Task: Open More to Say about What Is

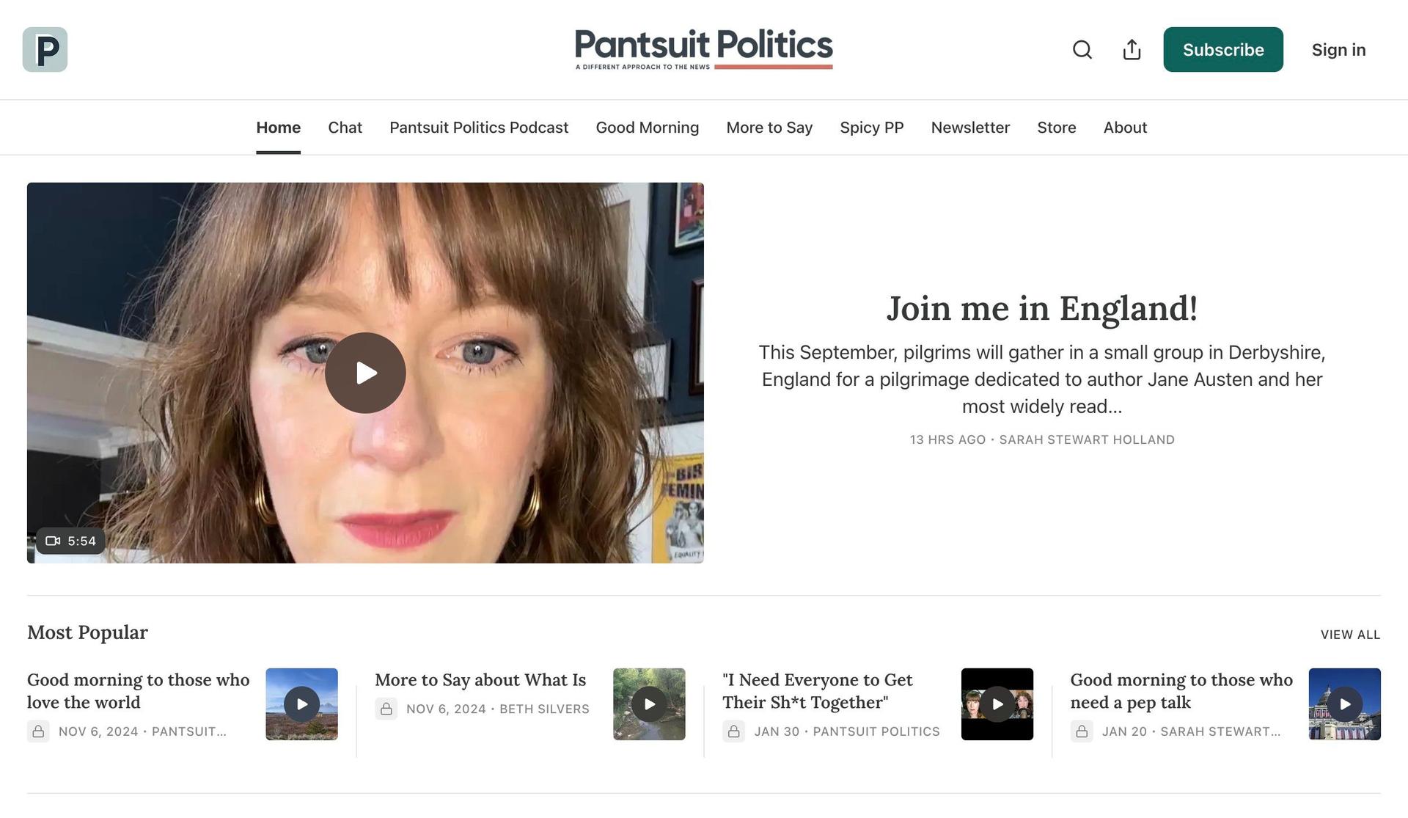Action: (480, 680)
